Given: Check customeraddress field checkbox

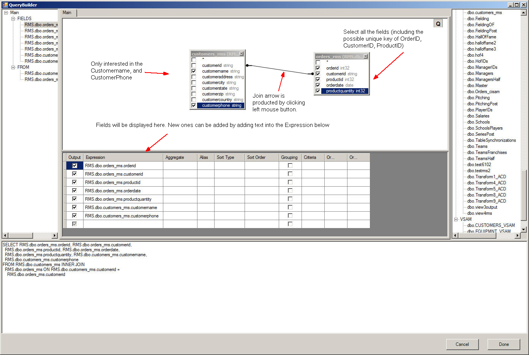Looking at the screenshot, I should click(x=194, y=77).
